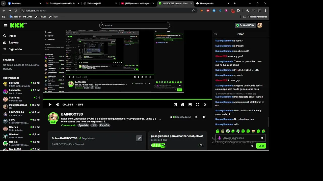
Task: Open the browser extensions puzzle icon
Action: coord(238,11)
